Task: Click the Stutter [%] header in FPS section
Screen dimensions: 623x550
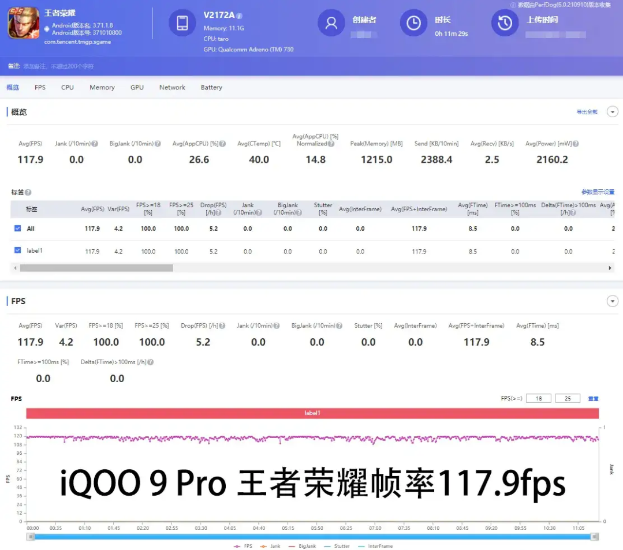Action: (368, 326)
